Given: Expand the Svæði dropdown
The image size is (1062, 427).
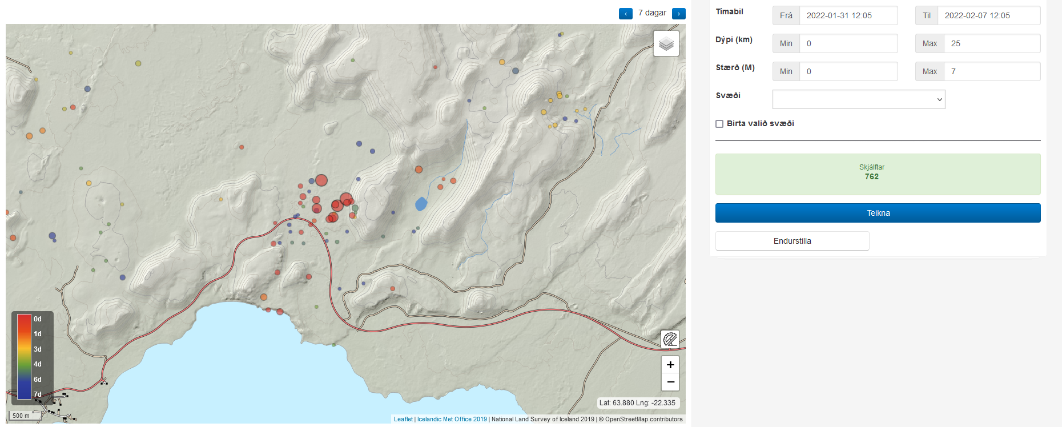Looking at the screenshot, I should tap(858, 99).
